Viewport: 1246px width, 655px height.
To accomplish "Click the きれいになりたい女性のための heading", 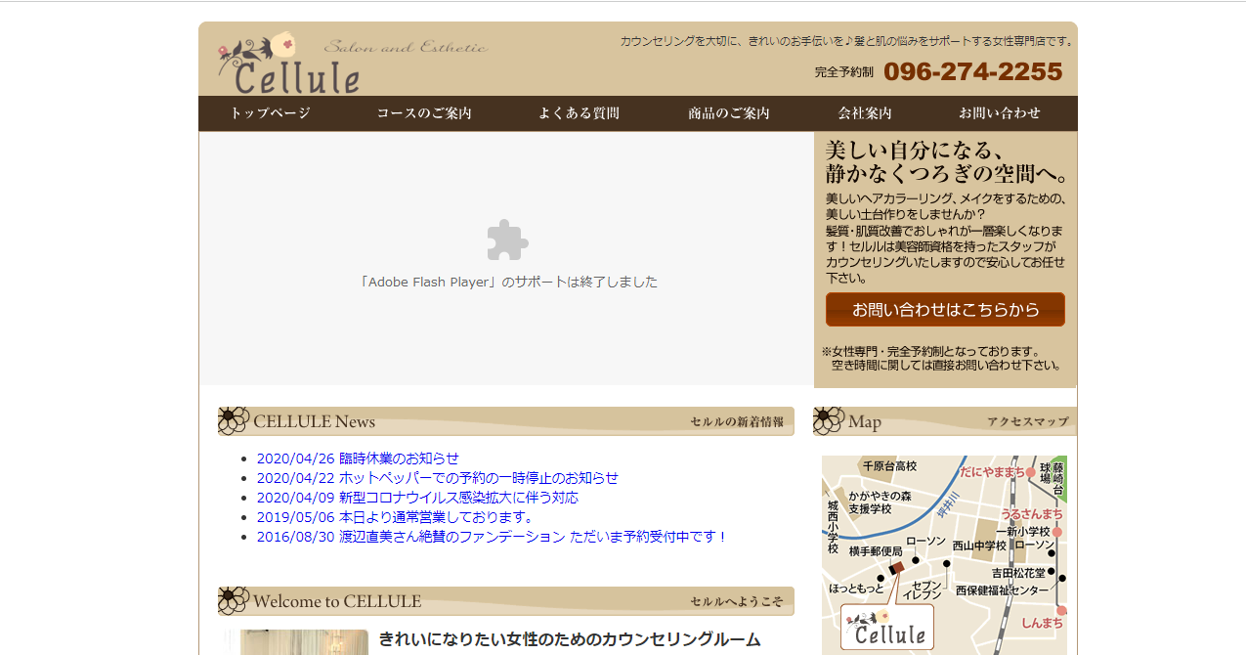I will coord(570,640).
